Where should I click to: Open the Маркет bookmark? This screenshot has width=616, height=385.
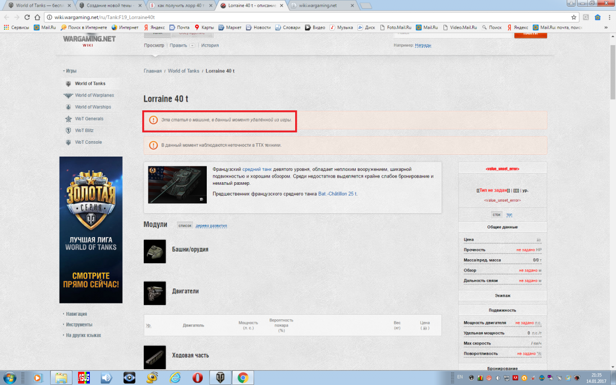pos(229,27)
